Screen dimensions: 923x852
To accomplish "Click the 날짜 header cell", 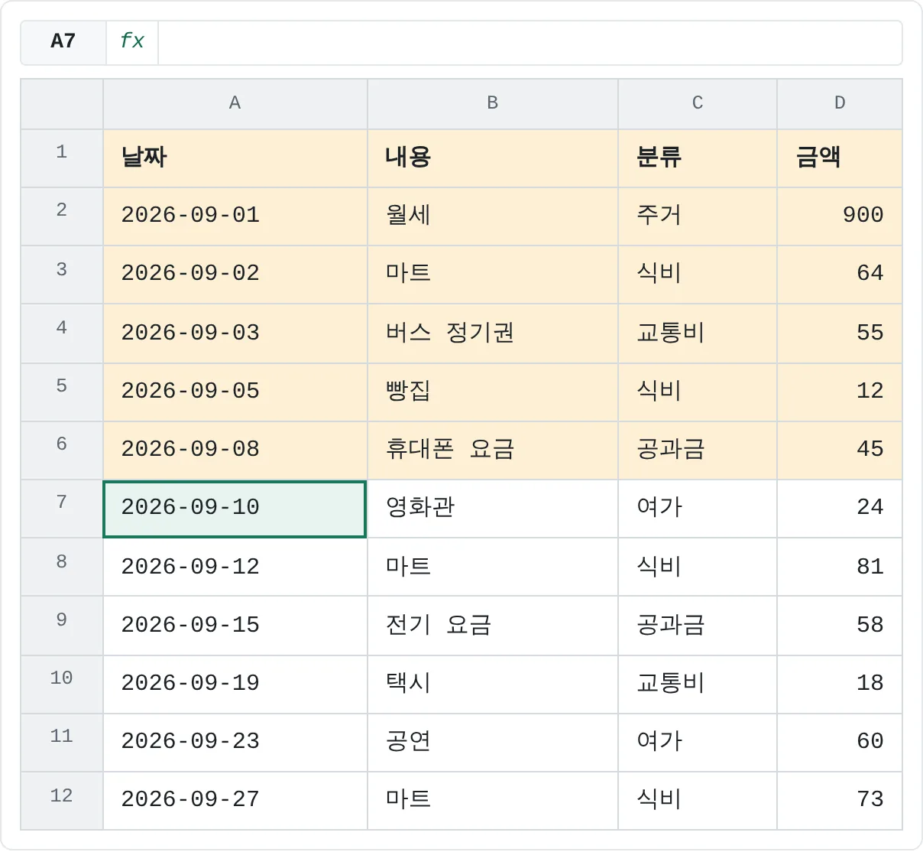I will tap(235, 158).
